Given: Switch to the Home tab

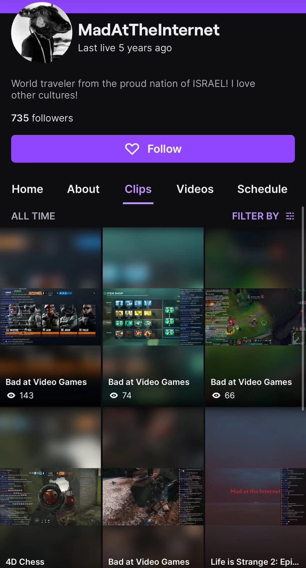Looking at the screenshot, I should 28,189.
